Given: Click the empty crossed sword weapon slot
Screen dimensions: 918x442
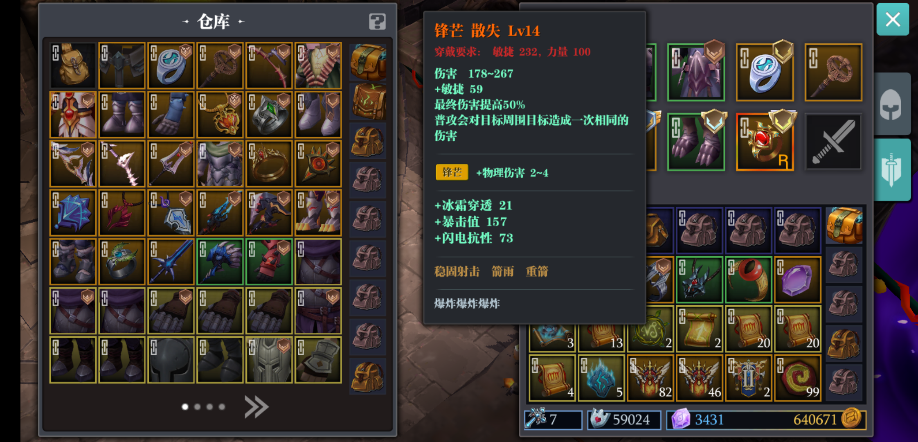Looking at the screenshot, I should coord(833,142).
